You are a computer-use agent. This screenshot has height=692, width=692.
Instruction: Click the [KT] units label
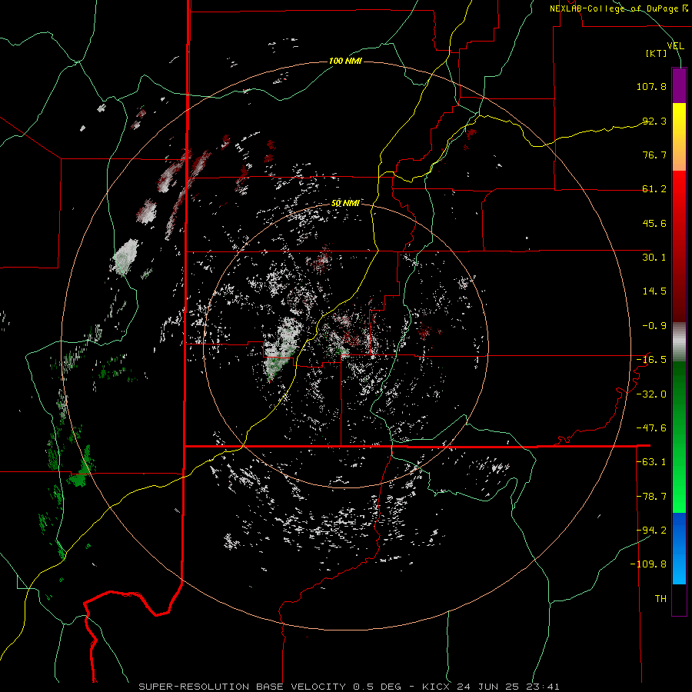pyautogui.click(x=657, y=53)
